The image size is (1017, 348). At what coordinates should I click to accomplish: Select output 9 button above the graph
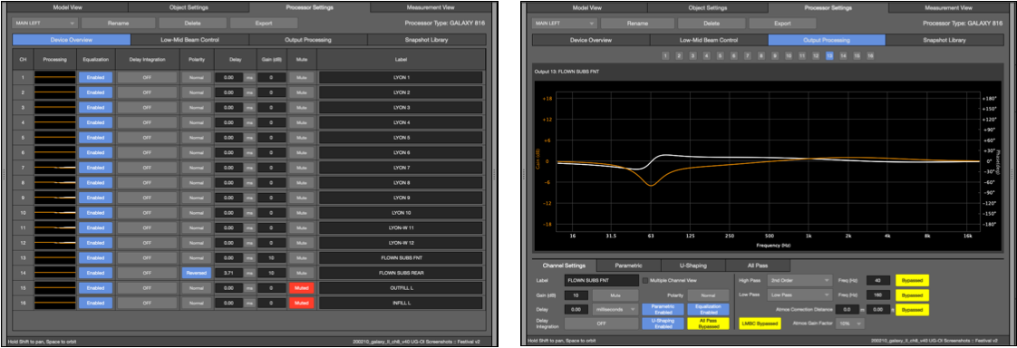pyautogui.click(x=774, y=56)
